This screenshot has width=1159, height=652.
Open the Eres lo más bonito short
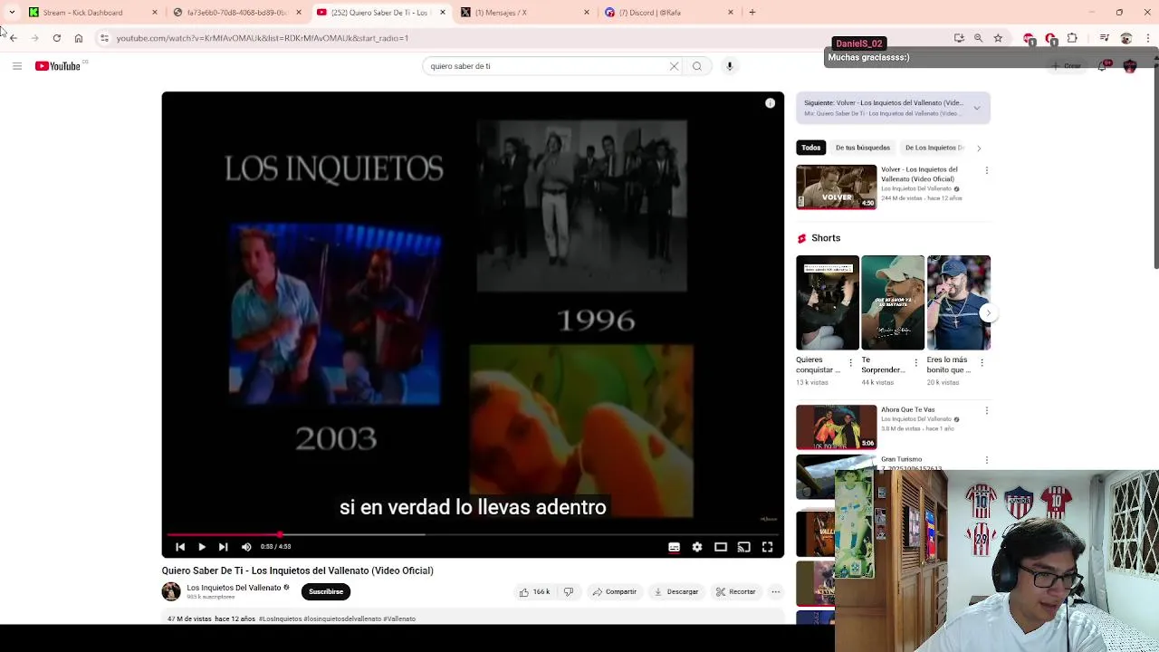[959, 302]
